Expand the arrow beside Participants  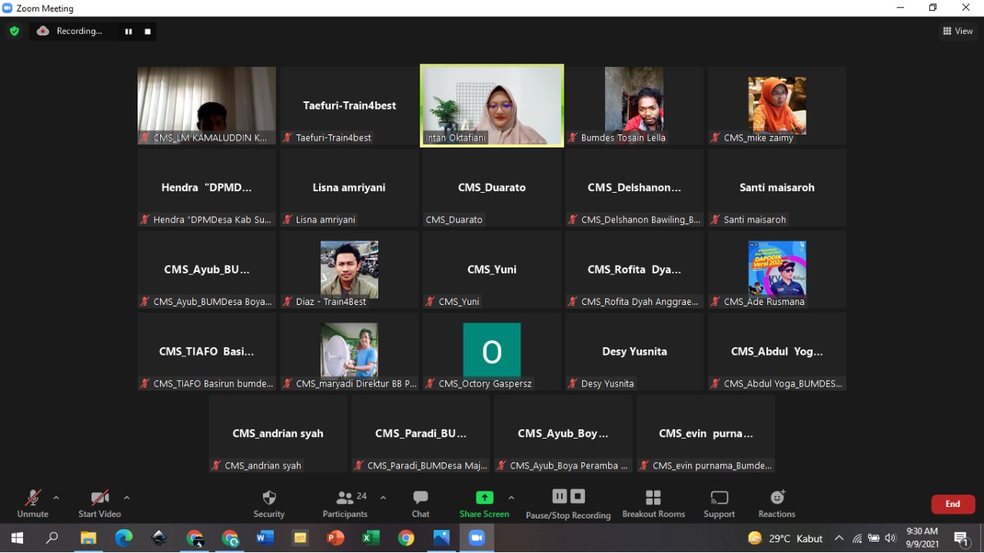(383, 498)
